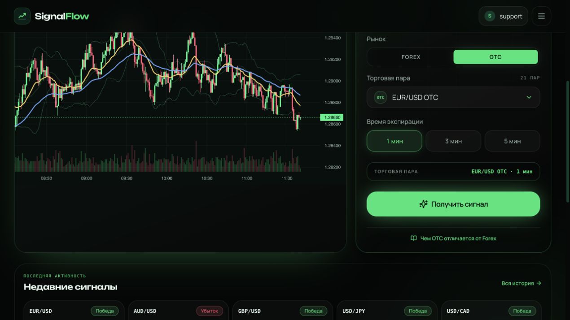
Task: Select 5 мин expiration time
Action: [x=512, y=141]
